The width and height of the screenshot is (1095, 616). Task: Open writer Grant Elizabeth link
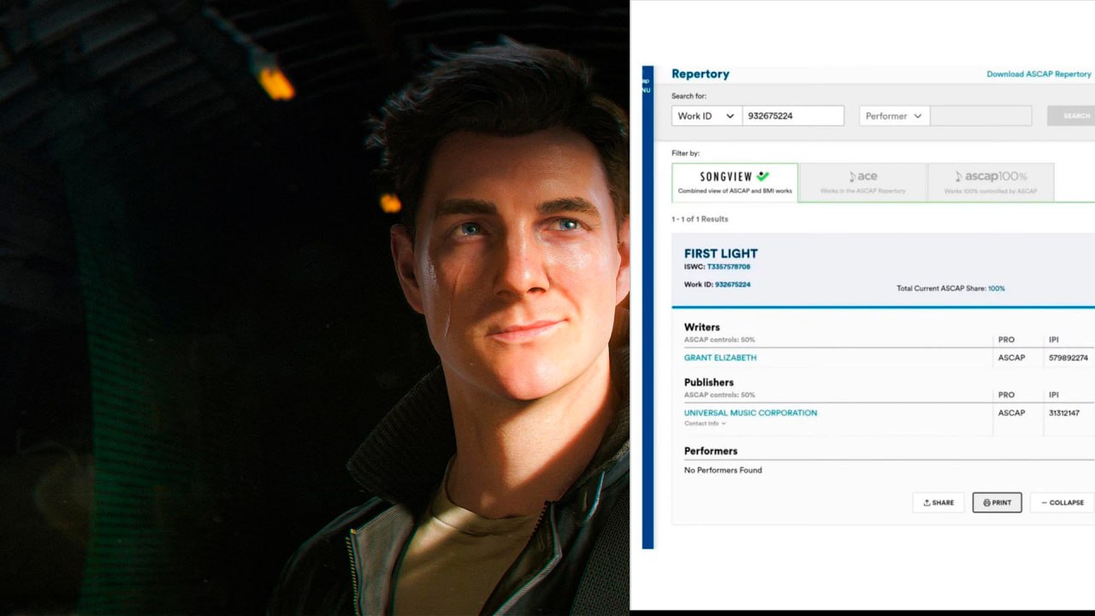coord(719,358)
